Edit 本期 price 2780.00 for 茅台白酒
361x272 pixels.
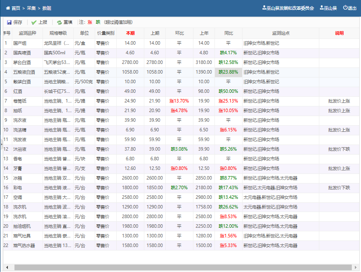[130, 63]
